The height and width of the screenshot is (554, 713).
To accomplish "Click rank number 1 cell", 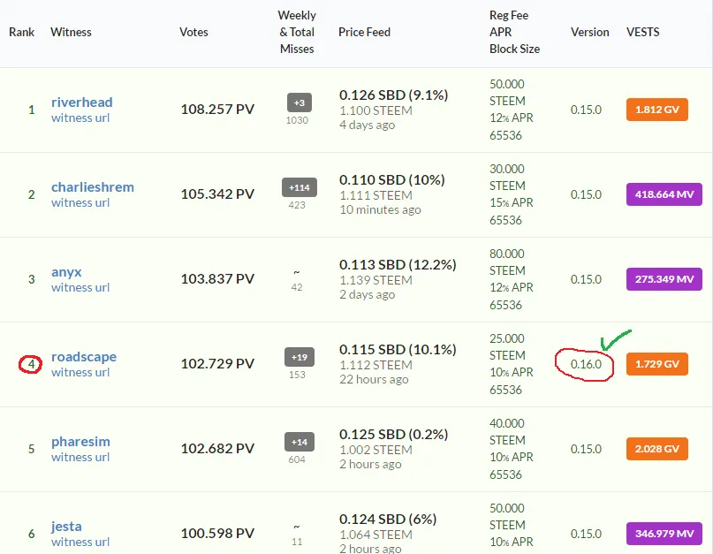I will [x=32, y=110].
